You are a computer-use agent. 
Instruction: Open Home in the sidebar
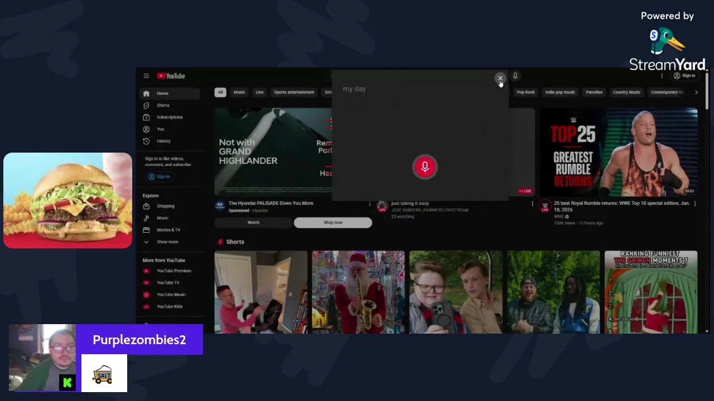click(x=170, y=94)
